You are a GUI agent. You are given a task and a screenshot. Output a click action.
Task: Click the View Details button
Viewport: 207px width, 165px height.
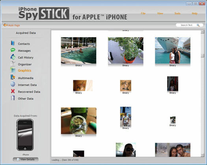tap(26, 159)
